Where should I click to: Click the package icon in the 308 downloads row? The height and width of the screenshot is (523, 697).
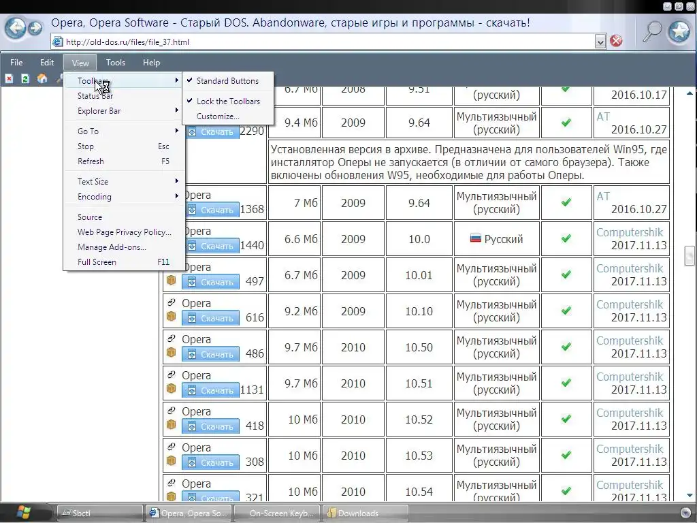[171, 461]
